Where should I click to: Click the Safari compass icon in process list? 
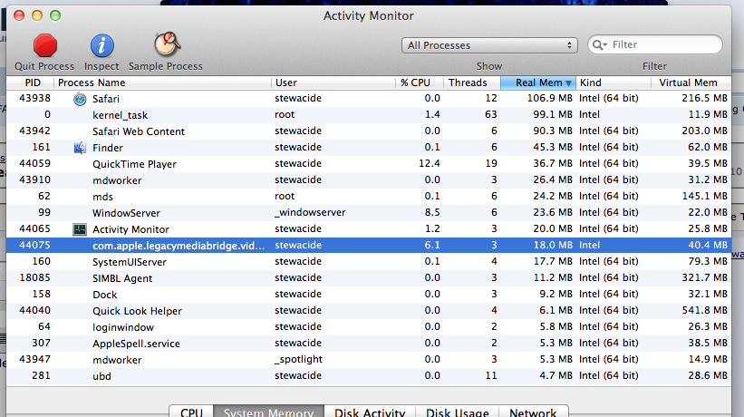click(80, 99)
